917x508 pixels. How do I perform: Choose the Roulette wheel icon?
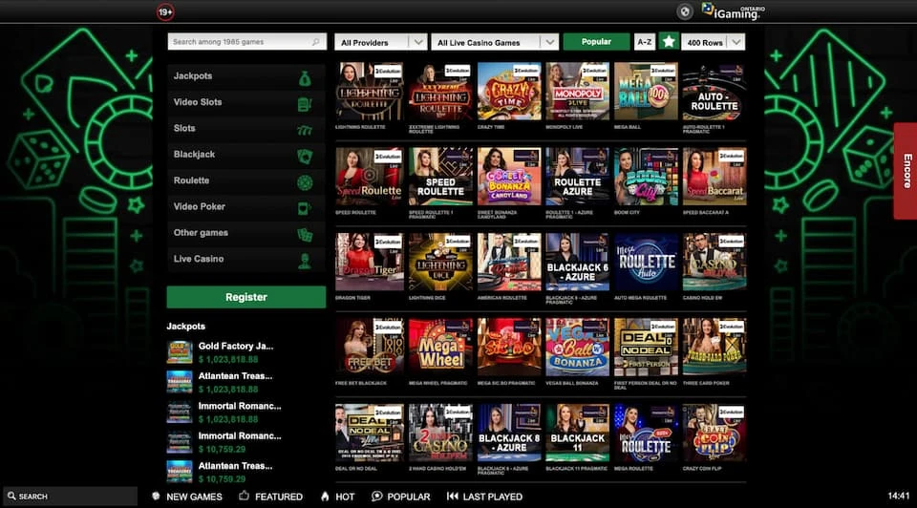click(x=305, y=182)
